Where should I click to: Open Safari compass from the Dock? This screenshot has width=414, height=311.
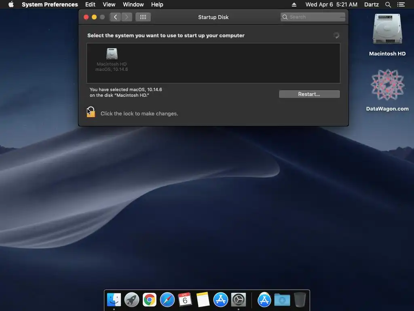[167, 300]
